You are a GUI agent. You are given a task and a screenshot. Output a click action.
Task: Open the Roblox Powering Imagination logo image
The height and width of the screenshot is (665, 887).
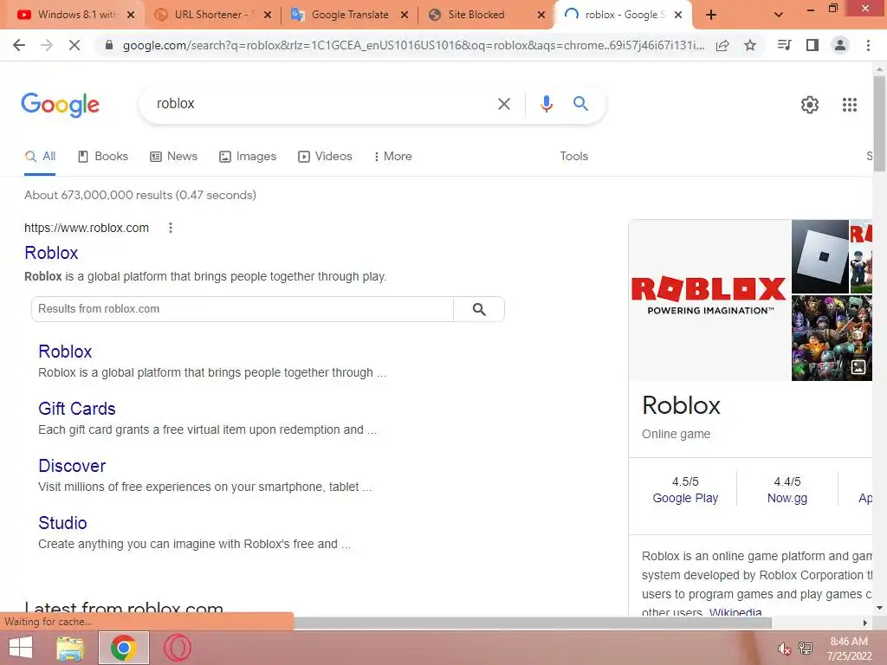709,300
